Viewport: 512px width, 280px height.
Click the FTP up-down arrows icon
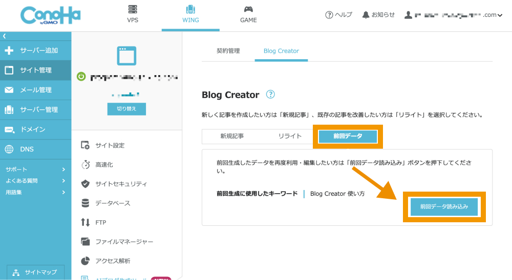point(85,222)
